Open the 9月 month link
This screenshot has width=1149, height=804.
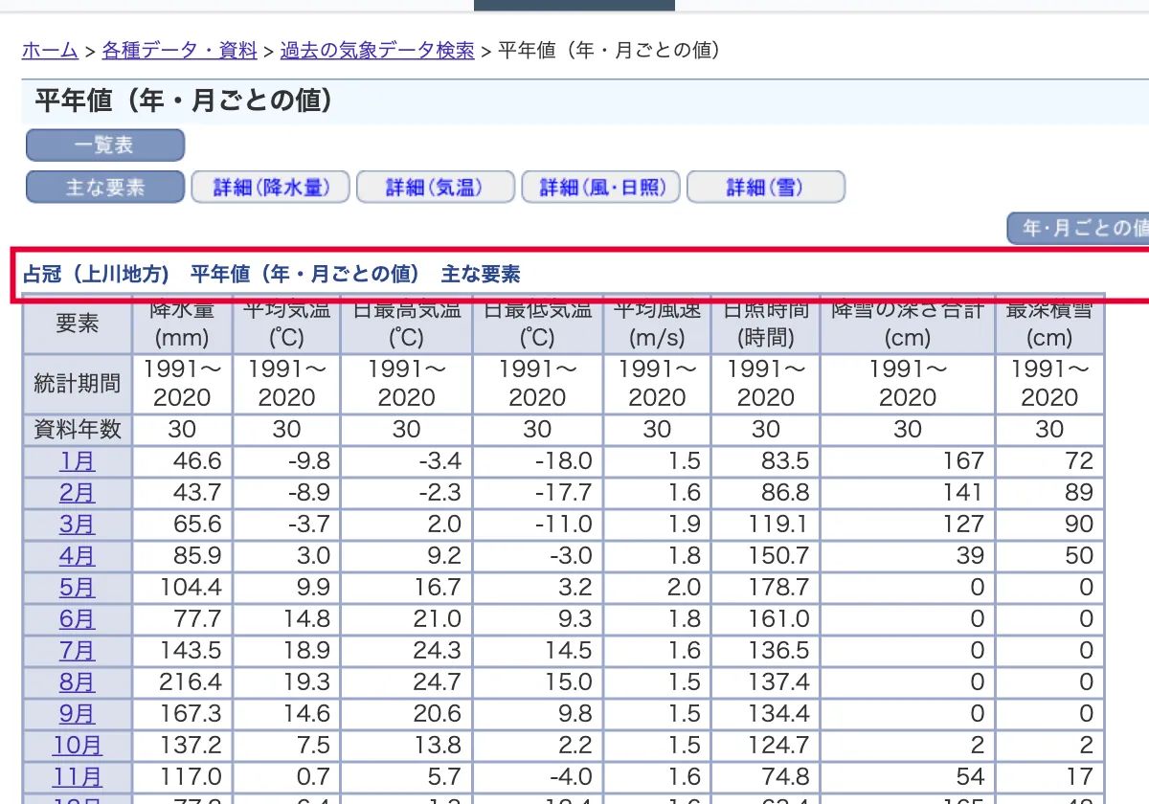tap(78, 714)
